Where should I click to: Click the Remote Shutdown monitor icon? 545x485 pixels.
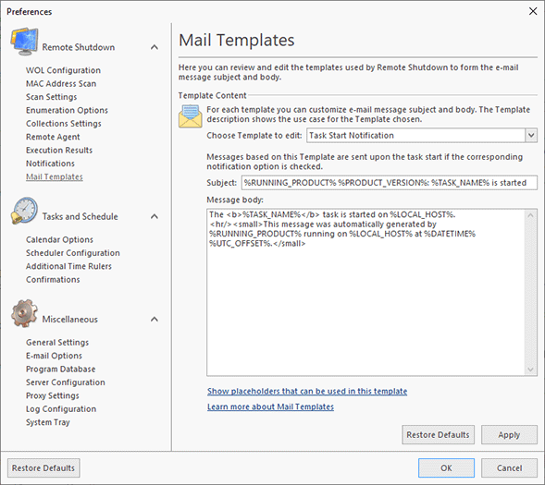pyautogui.click(x=24, y=42)
